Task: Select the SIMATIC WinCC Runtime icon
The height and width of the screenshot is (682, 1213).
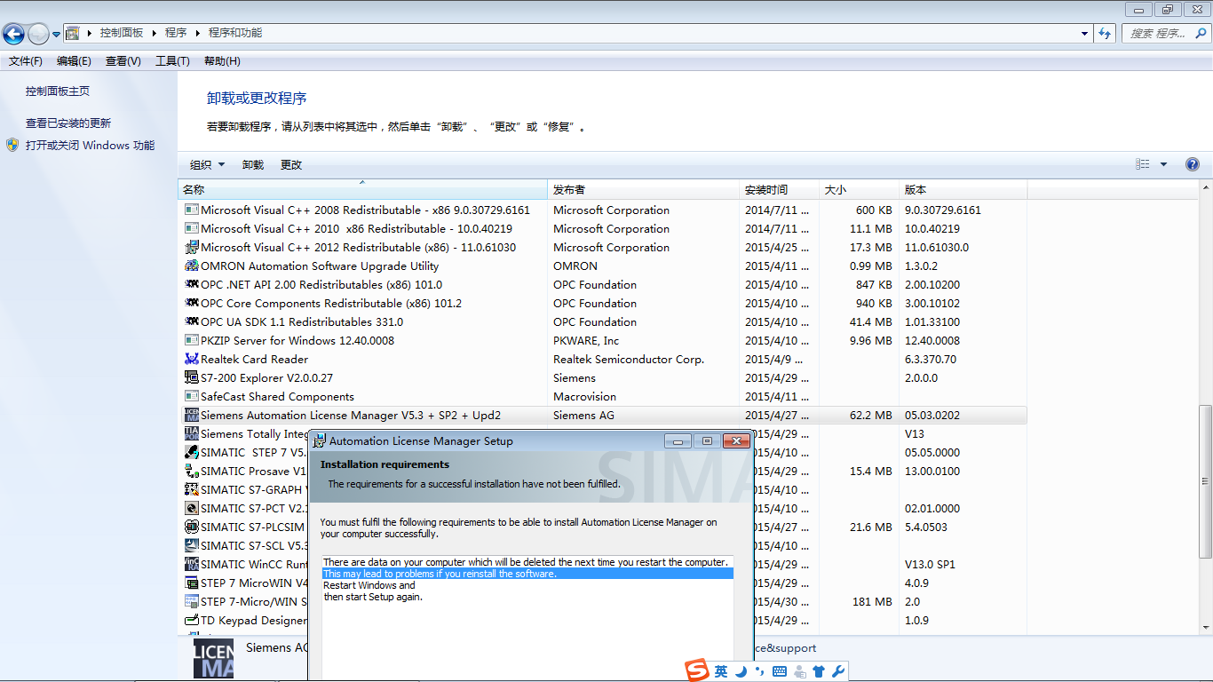Action: [x=192, y=565]
